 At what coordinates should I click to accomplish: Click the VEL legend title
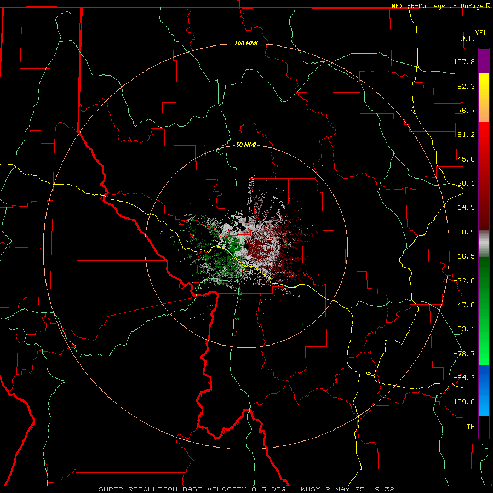point(481,33)
